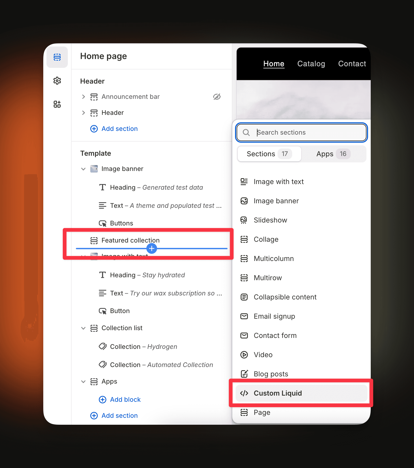Click the Buttons cursor icon
The width and height of the screenshot is (414, 468).
[x=103, y=223]
